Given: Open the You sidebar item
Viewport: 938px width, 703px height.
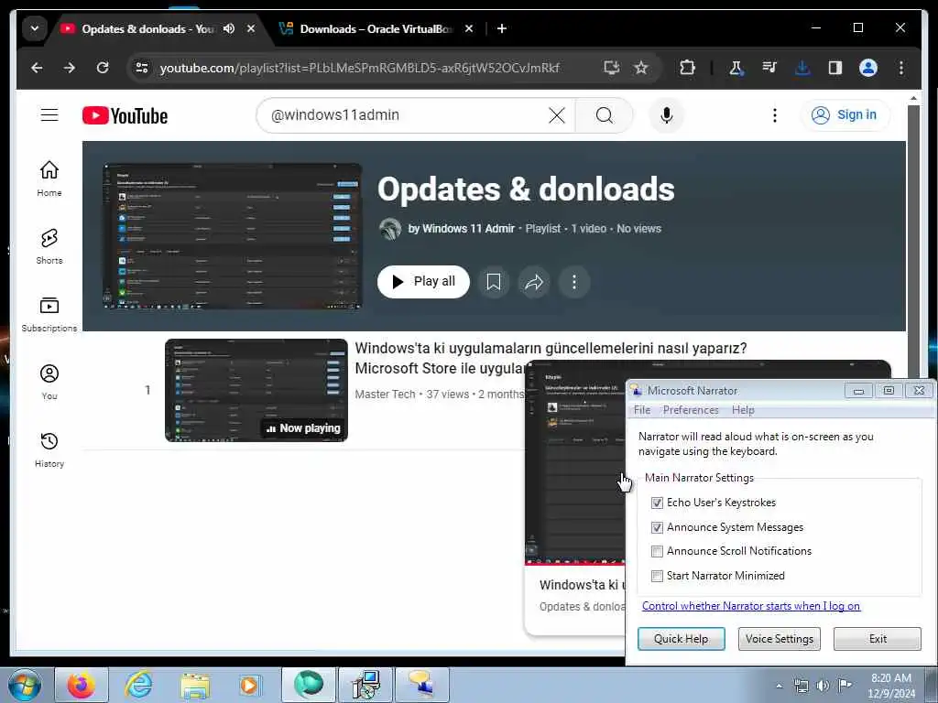Looking at the screenshot, I should click(x=49, y=382).
